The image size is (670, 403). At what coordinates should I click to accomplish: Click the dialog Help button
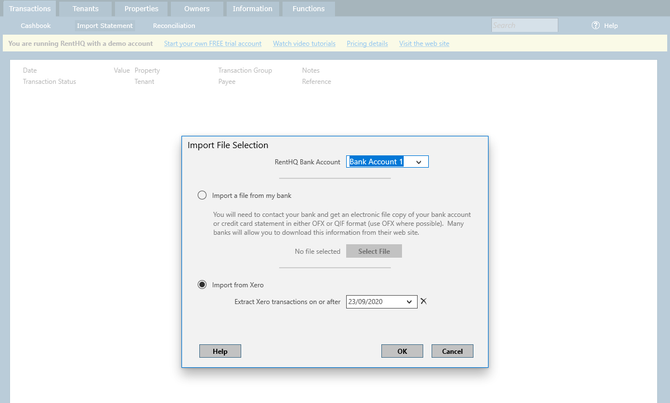click(220, 351)
